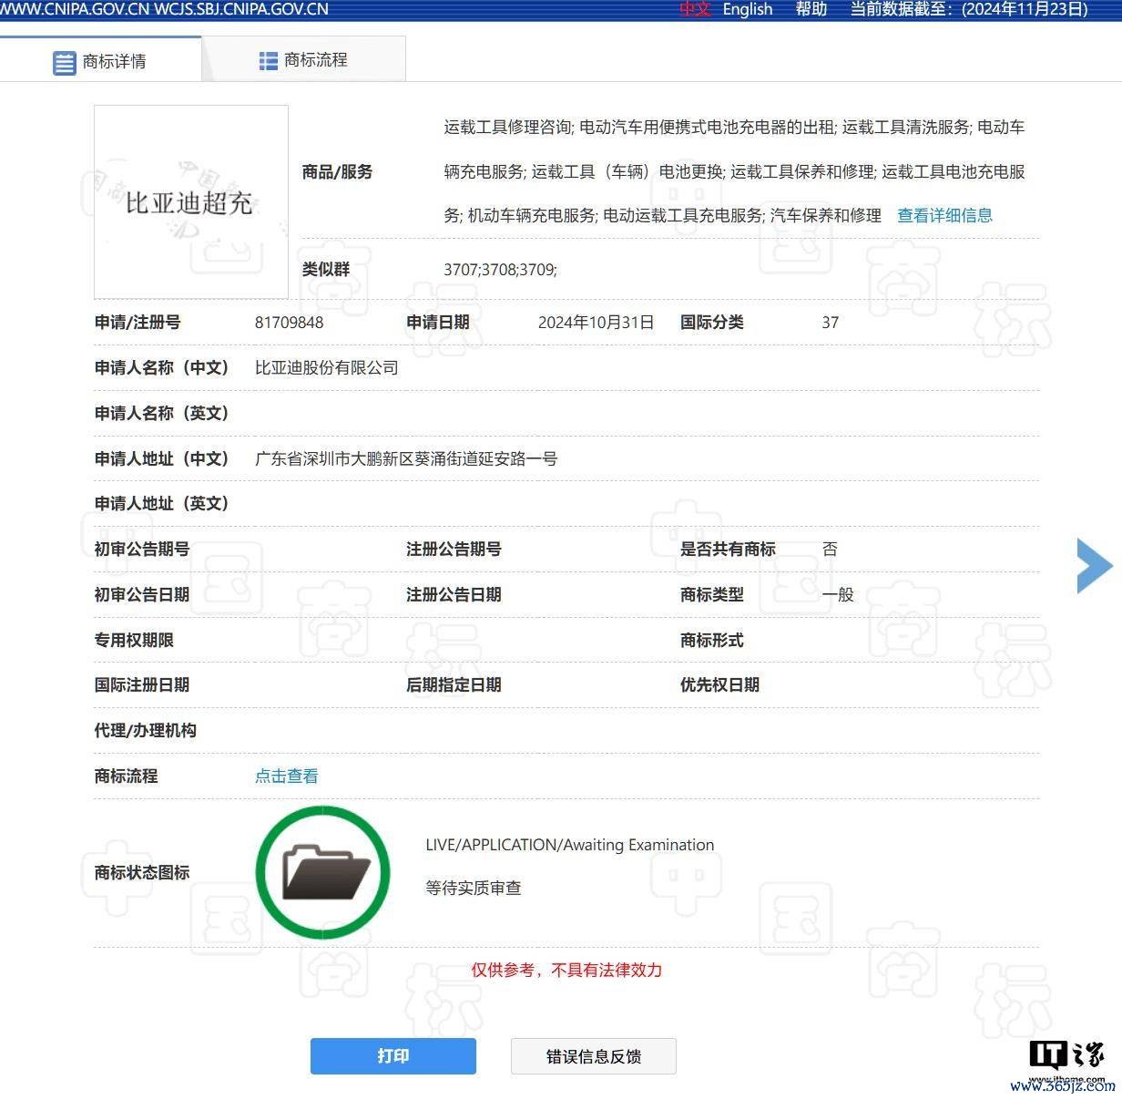Click the 国际分类 label

point(711,323)
